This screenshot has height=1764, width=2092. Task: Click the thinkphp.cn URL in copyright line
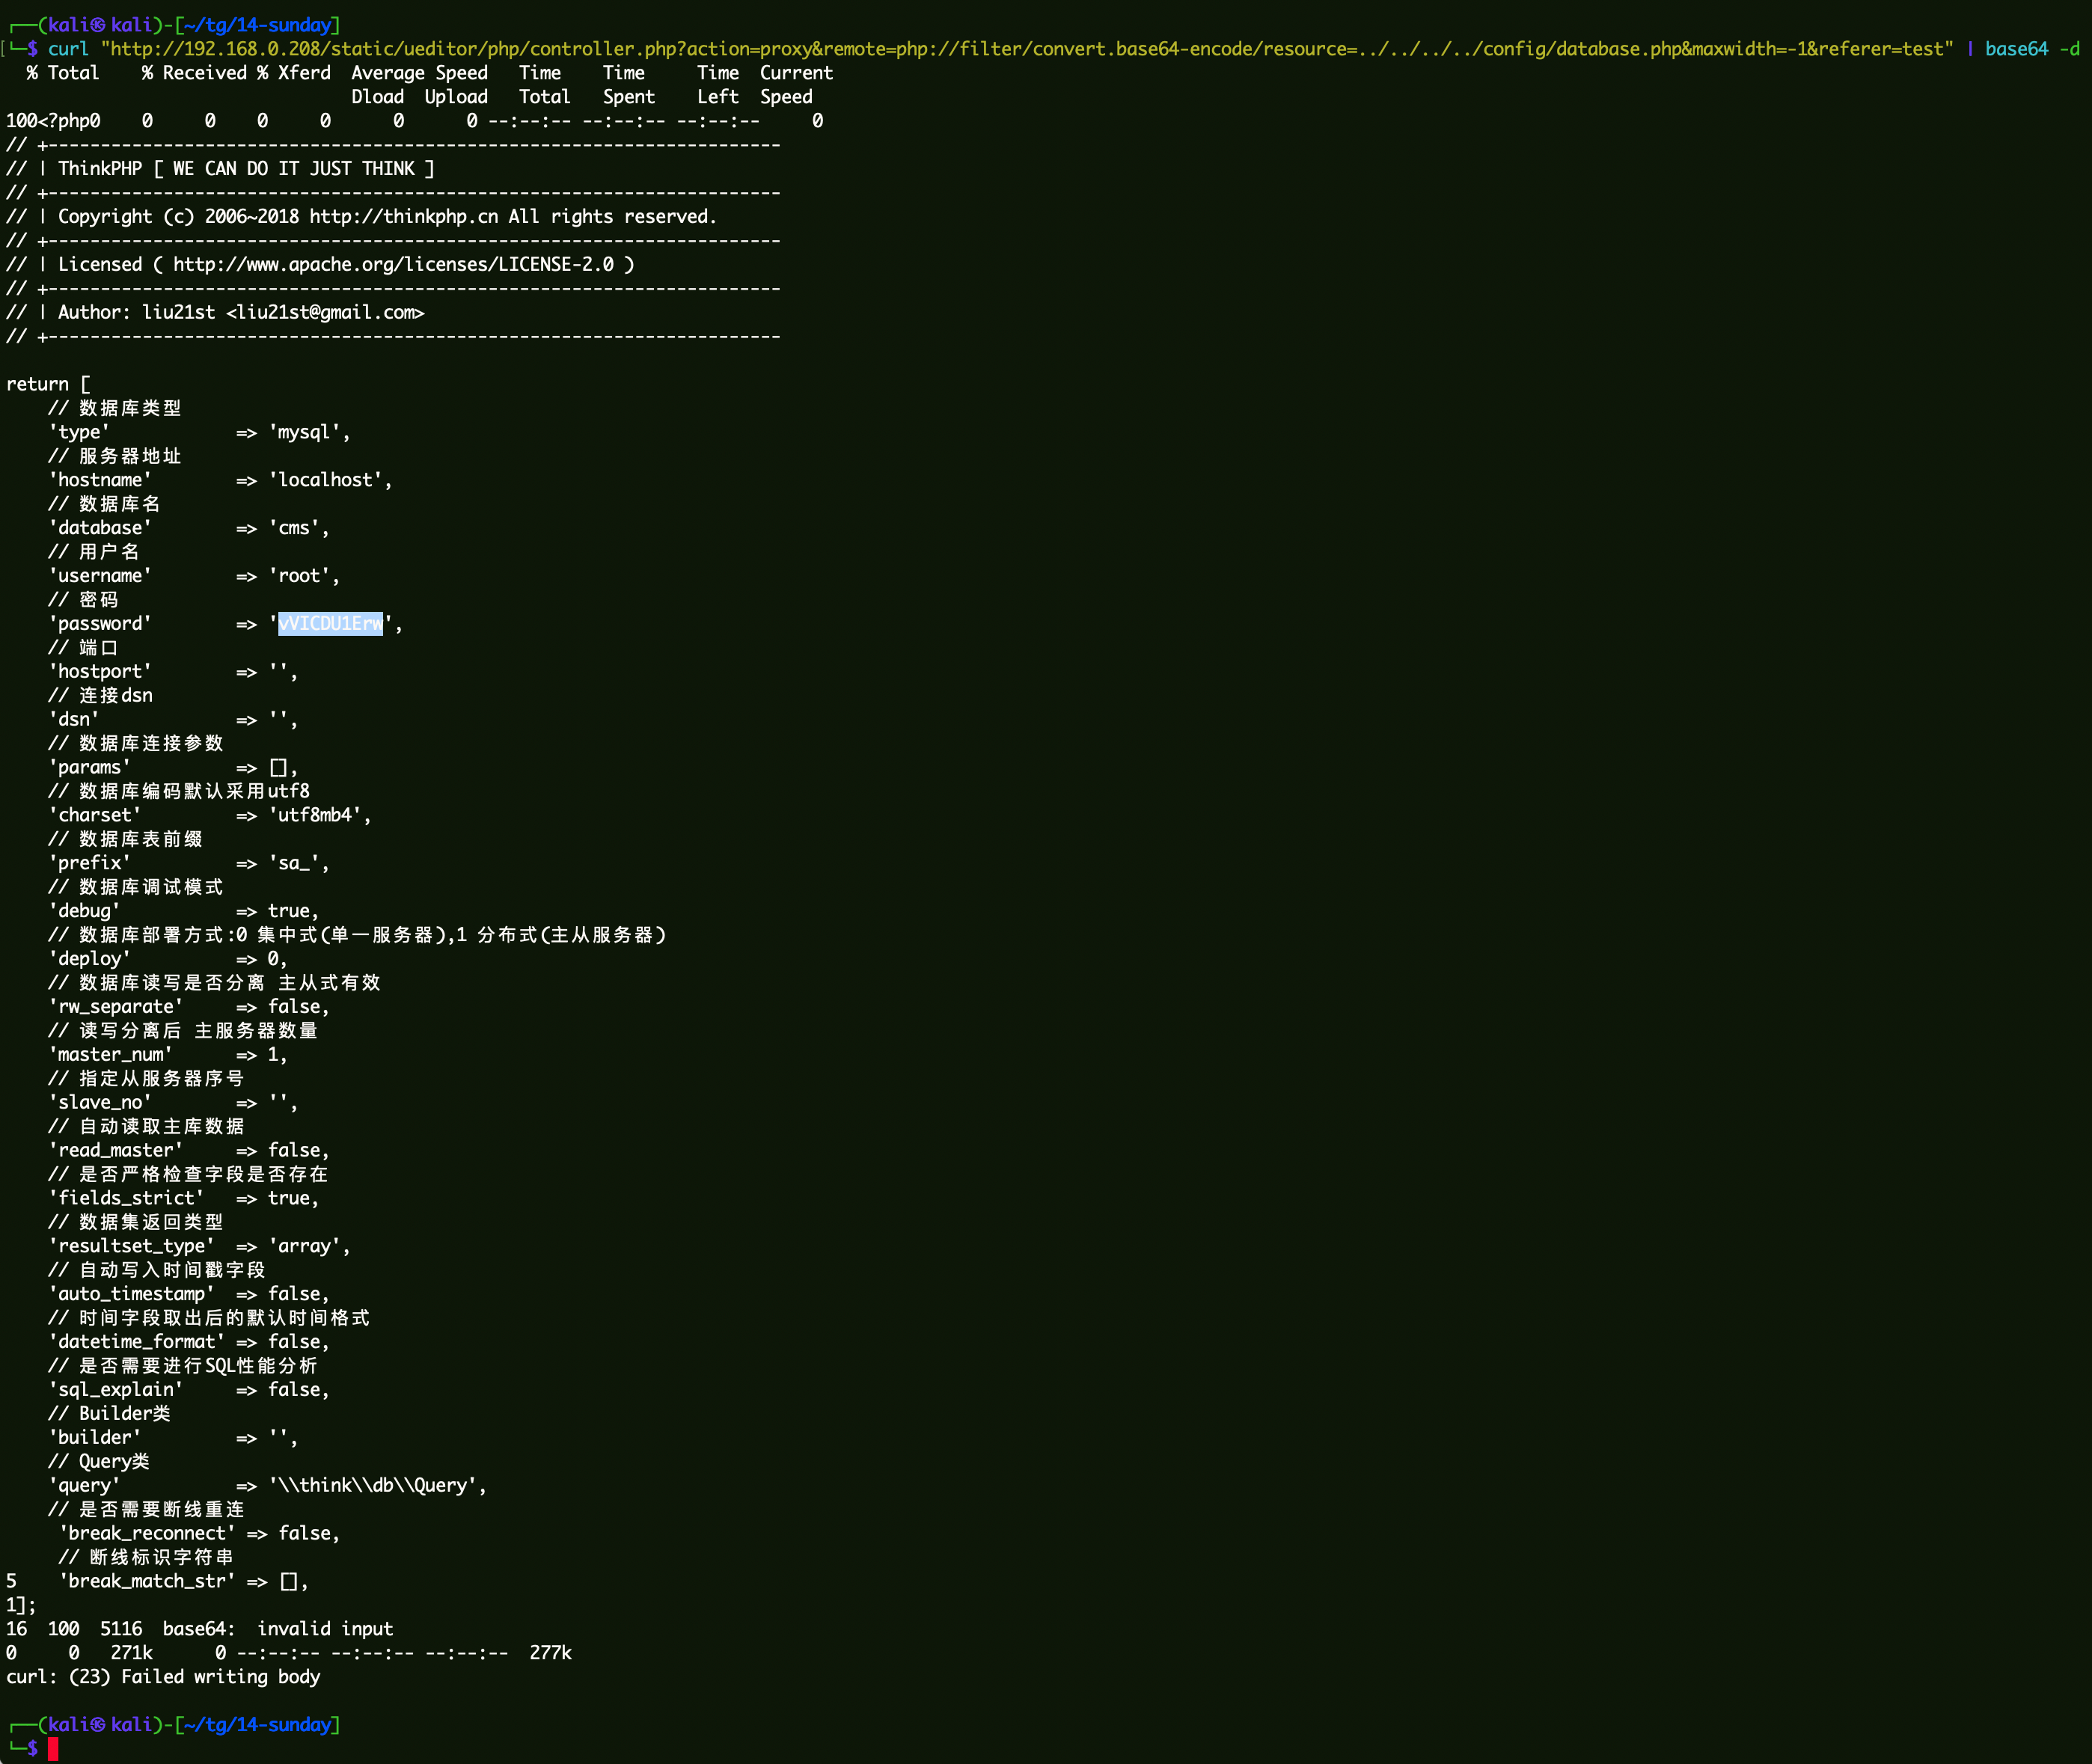pyautogui.click(x=403, y=217)
